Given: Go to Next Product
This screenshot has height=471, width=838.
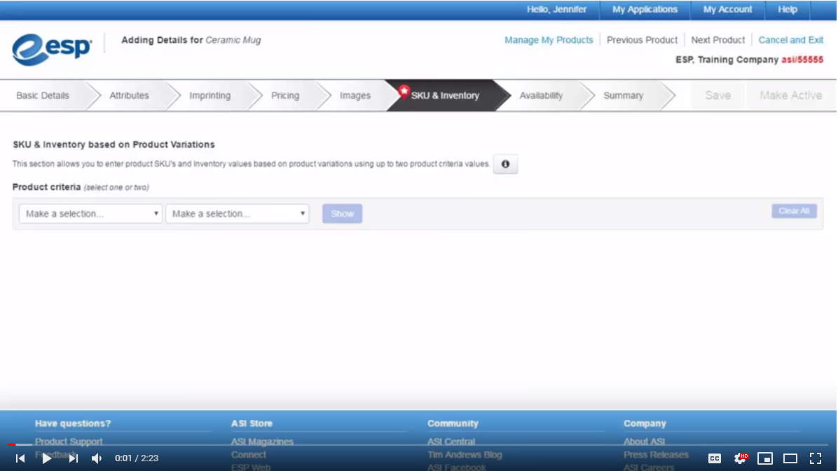Looking at the screenshot, I should pos(717,40).
